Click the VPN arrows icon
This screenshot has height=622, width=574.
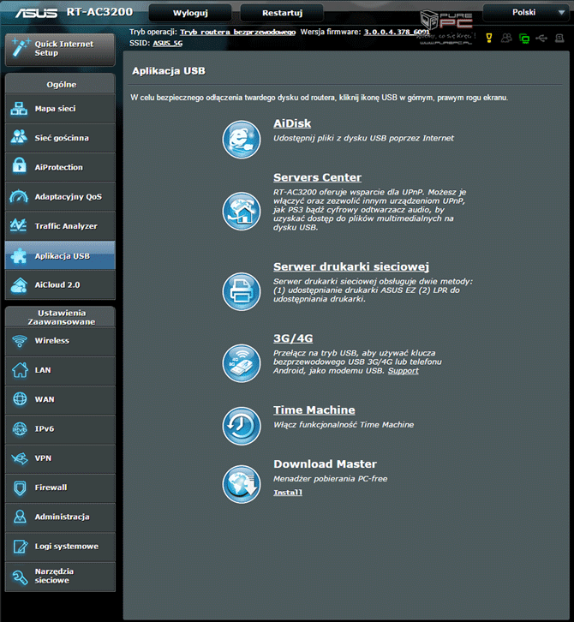(x=20, y=458)
